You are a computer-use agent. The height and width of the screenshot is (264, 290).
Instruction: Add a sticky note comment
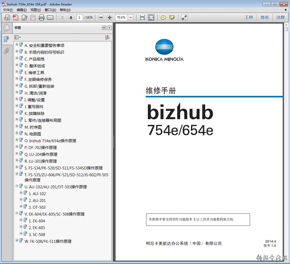[163, 18]
